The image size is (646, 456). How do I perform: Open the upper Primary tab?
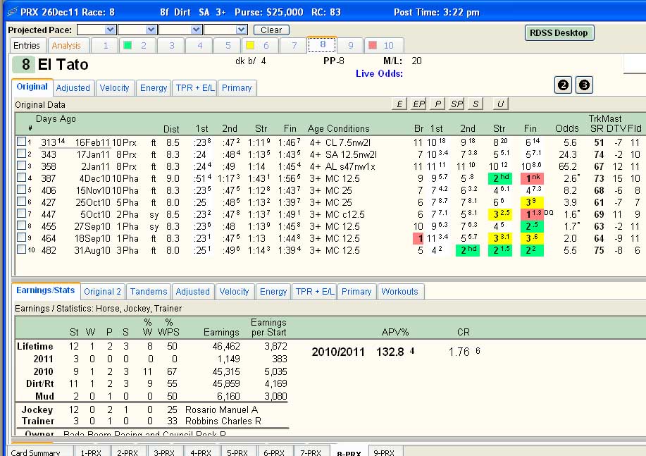237,88
